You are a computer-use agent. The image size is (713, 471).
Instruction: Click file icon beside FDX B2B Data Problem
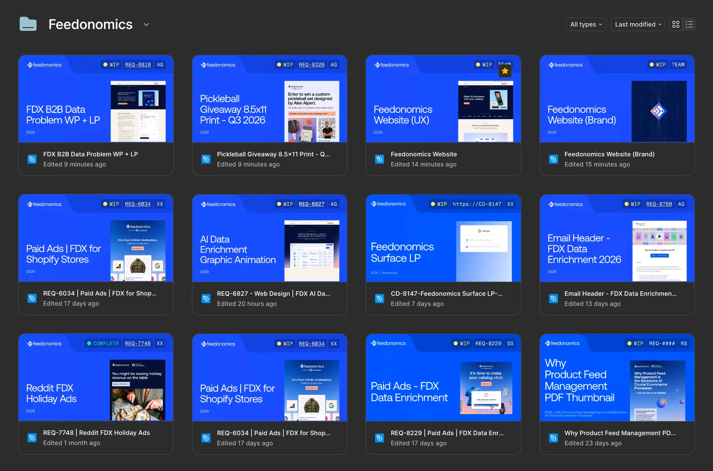pos(32,159)
